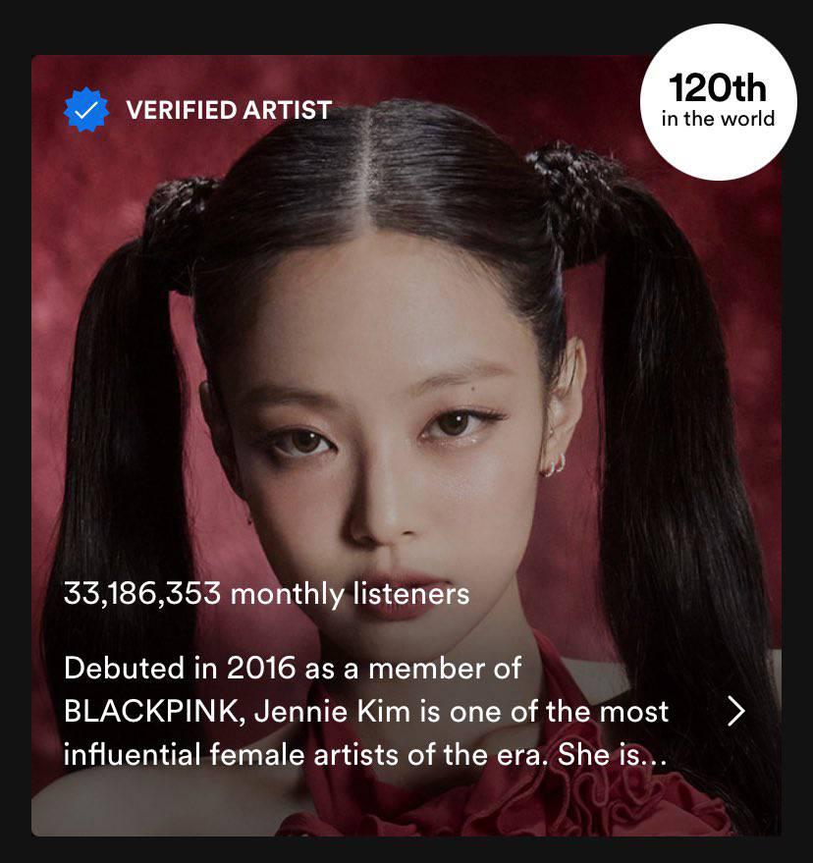Select the 33,186,353 listener count number

[x=142, y=594]
